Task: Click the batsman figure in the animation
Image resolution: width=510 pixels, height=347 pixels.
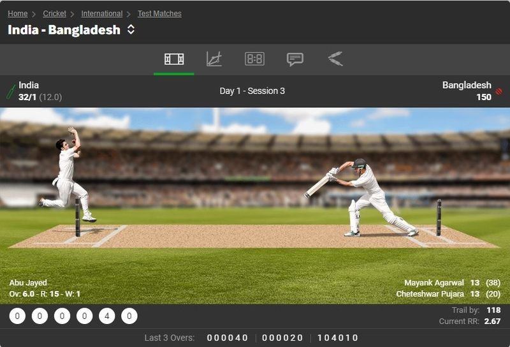Action: (361, 197)
